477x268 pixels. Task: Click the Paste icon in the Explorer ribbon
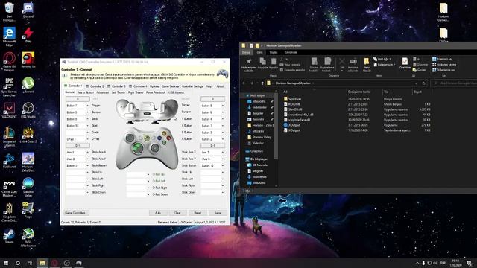(274, 63)
